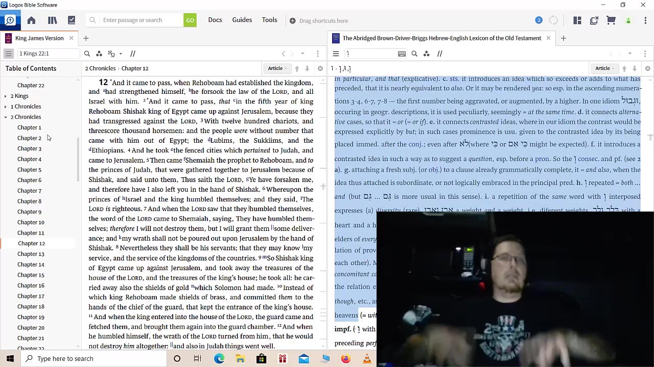Screen dimensions: 654x367
Task: Click the close all panels icon
Action: point(594,20)
